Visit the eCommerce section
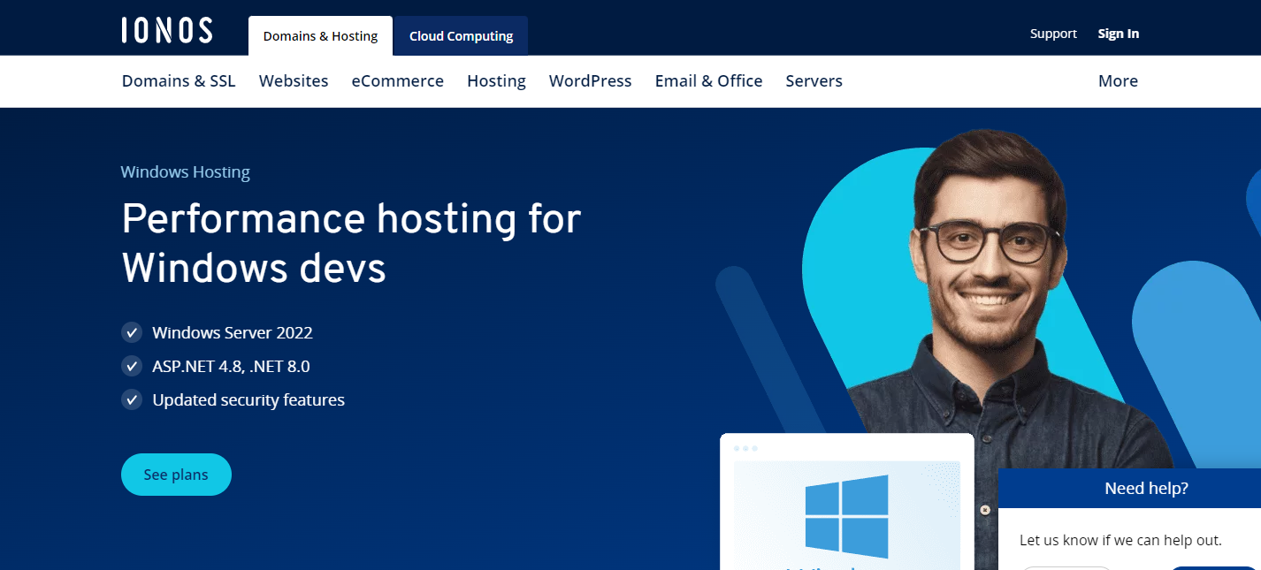The image size is (1261, 570). point(398,80)
